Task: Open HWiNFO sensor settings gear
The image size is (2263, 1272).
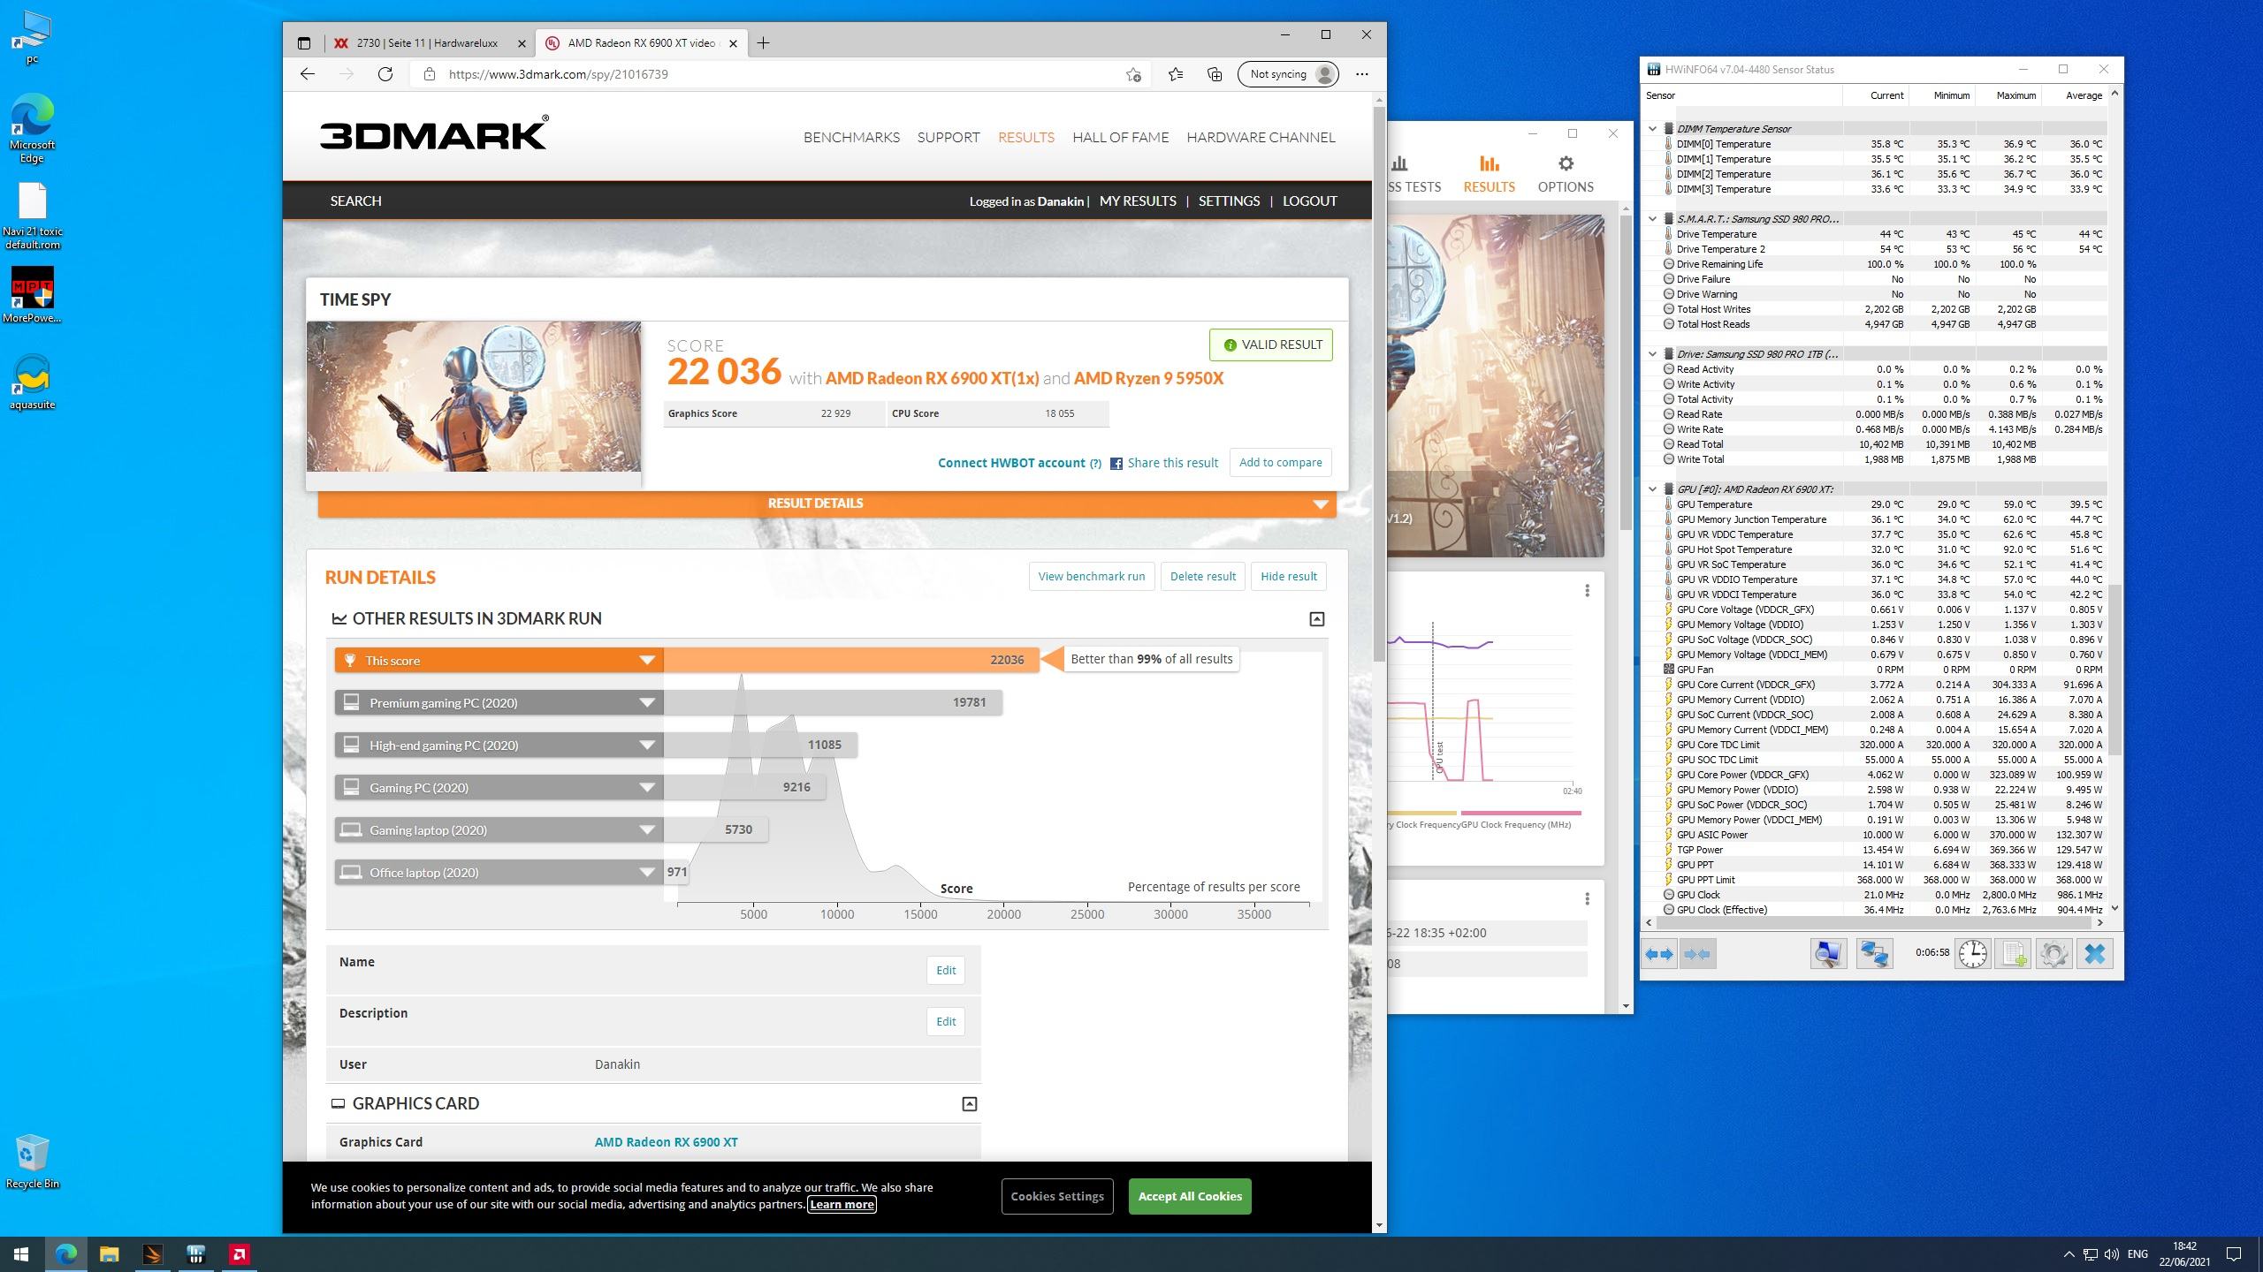Action: click(2053, 954)
